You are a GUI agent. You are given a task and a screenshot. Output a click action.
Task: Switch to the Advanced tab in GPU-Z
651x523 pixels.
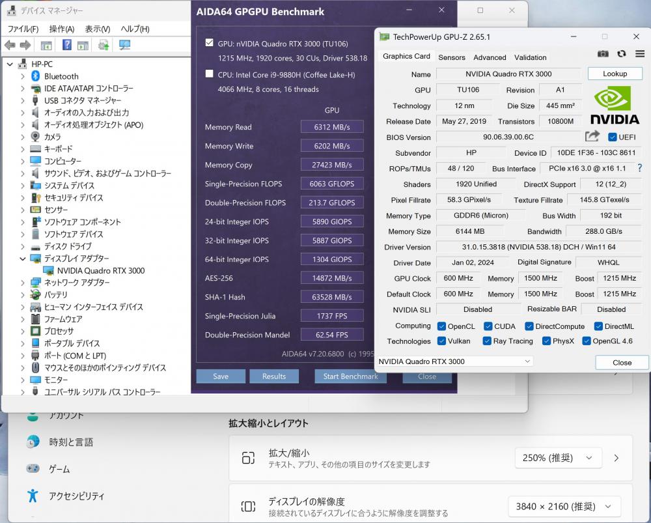point(490,57)
